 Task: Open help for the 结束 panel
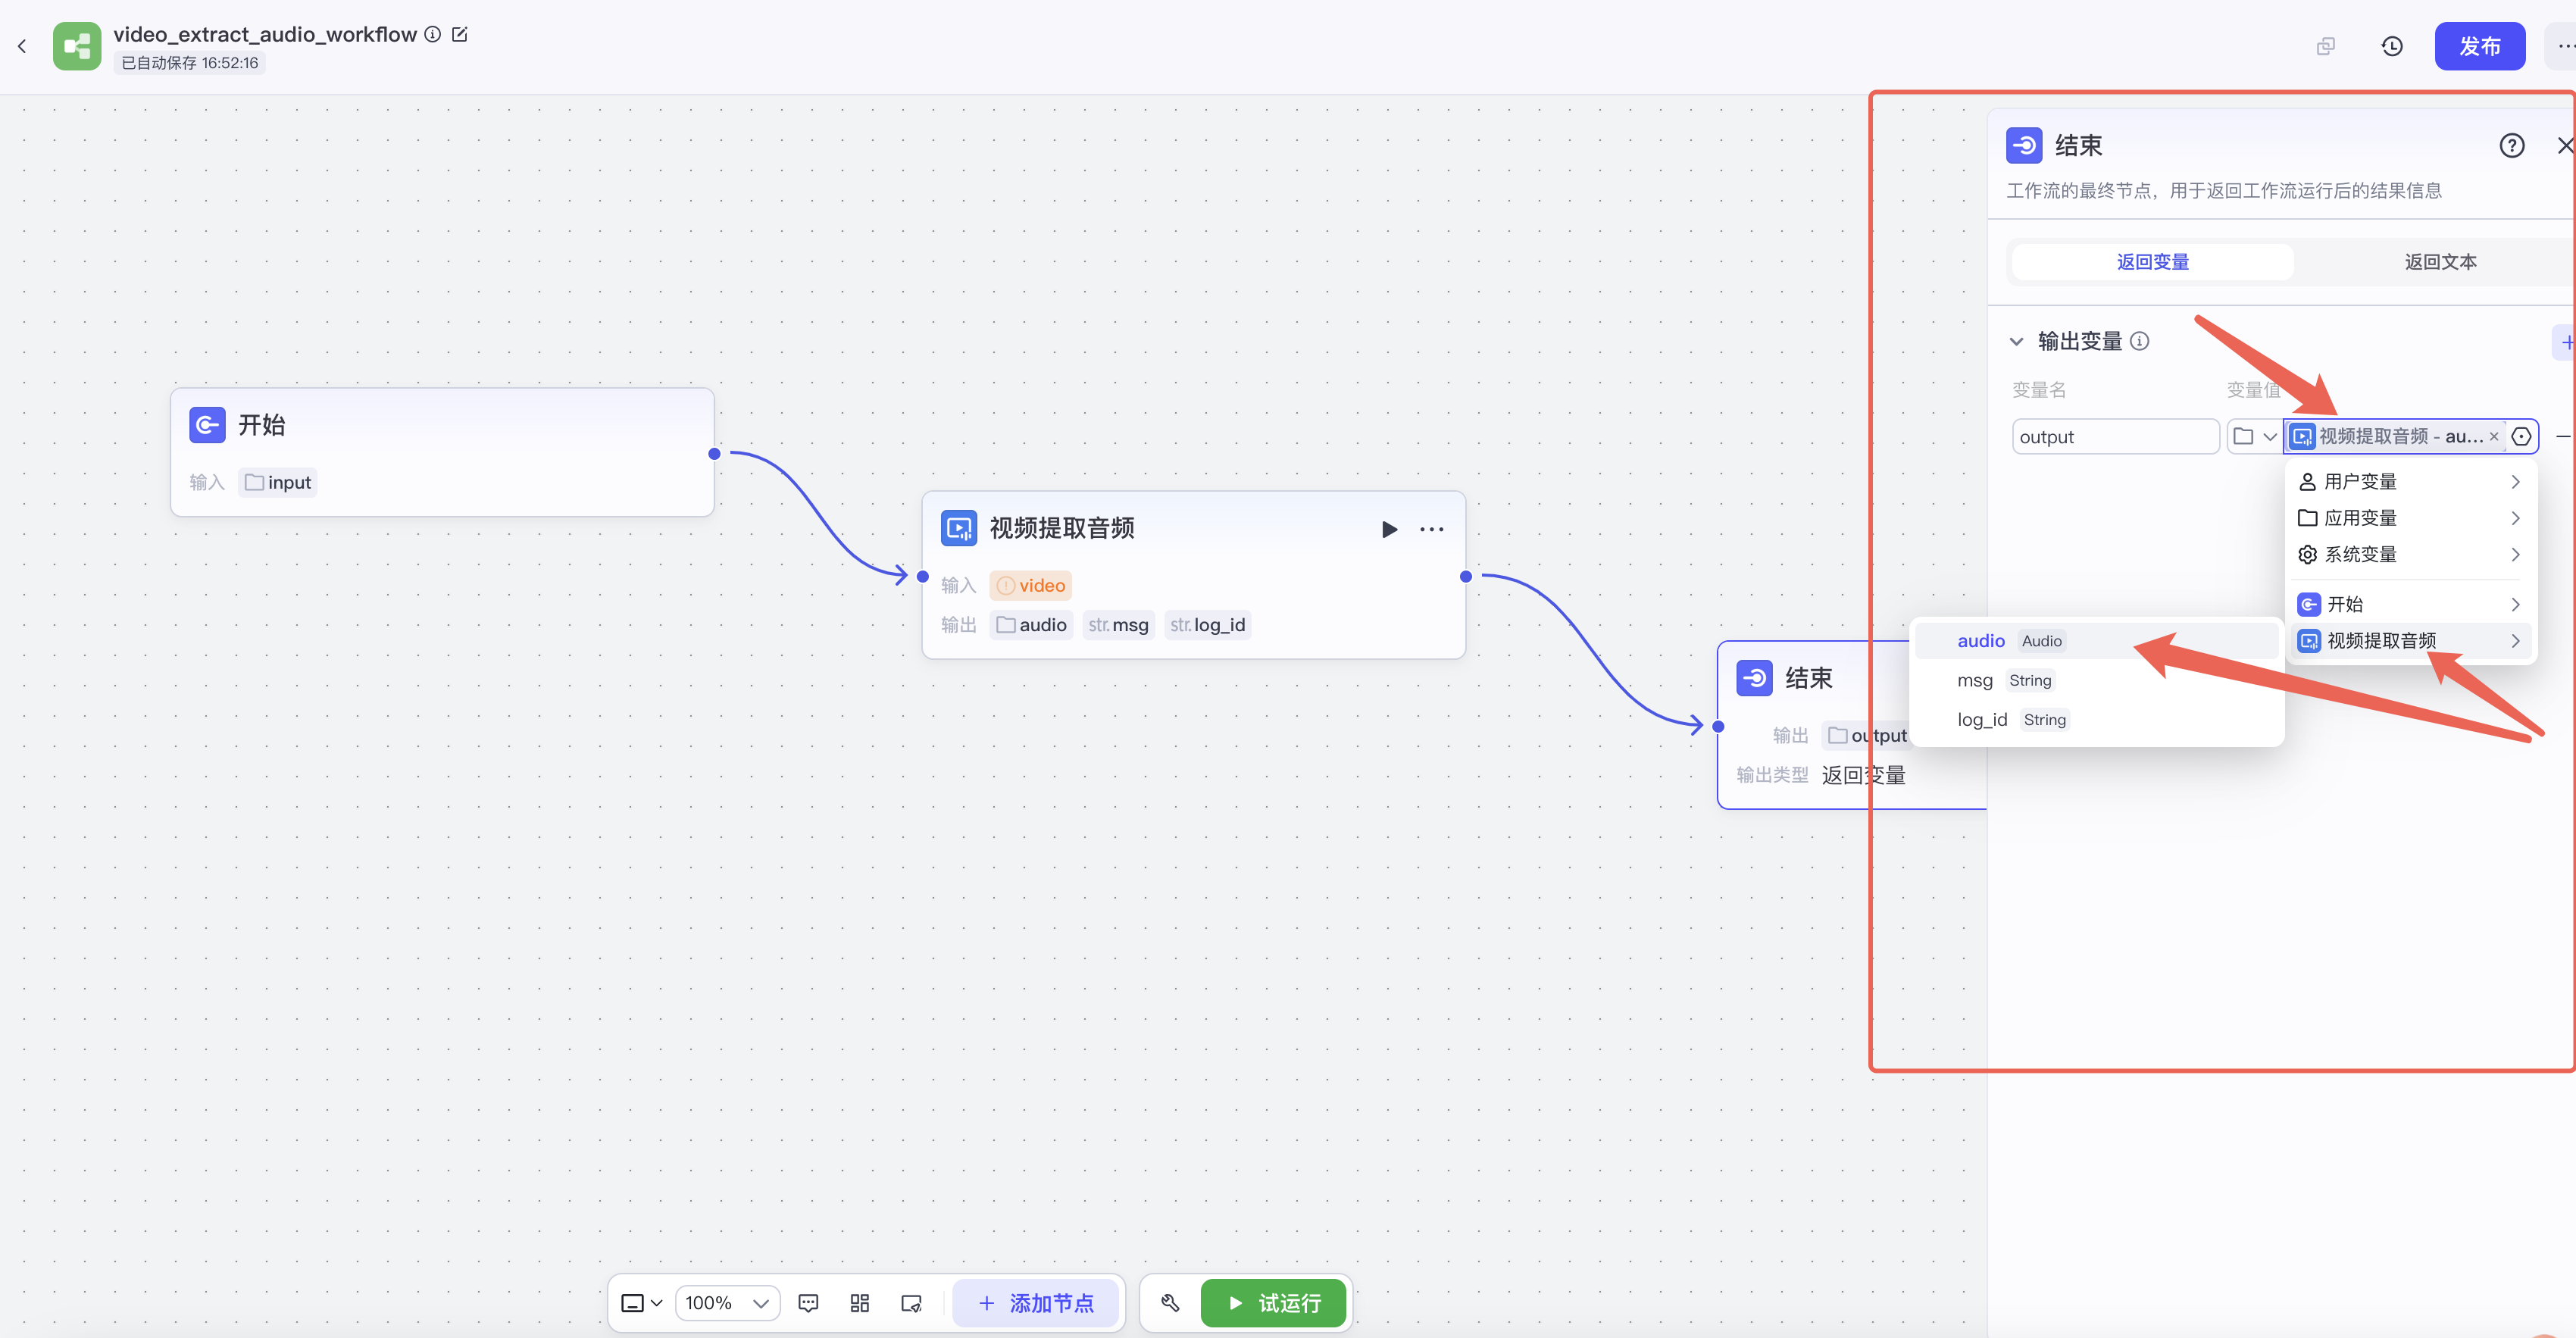click(2512, 146)
